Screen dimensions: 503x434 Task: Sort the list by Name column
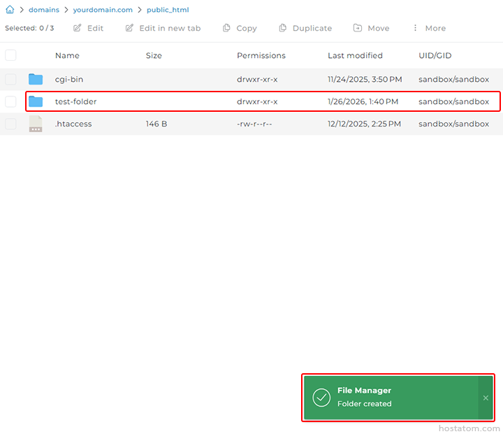[67, 55]
